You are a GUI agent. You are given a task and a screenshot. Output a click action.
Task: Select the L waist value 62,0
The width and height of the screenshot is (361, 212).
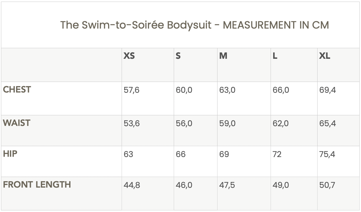(x=281, y=124)
